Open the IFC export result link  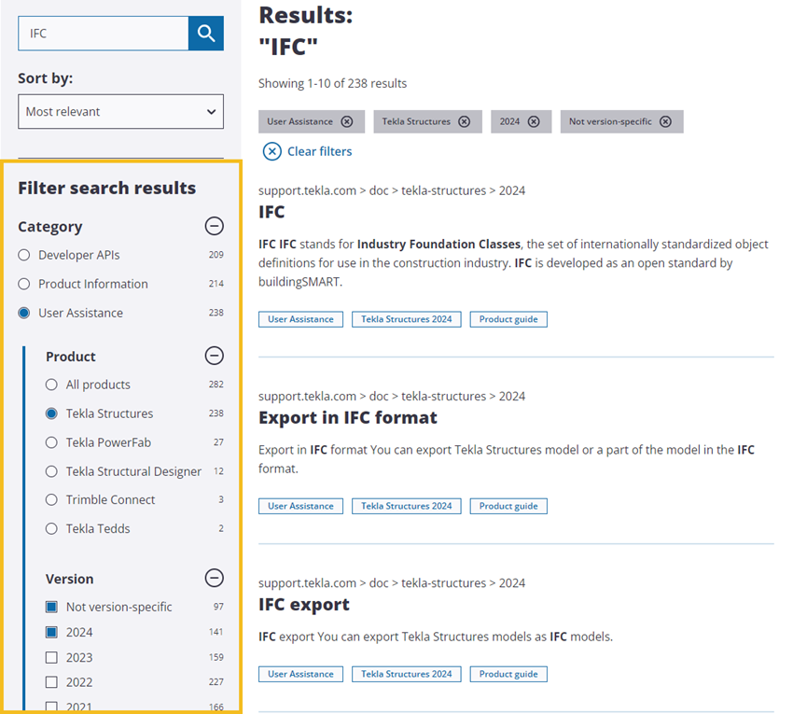tap(304, 605)
